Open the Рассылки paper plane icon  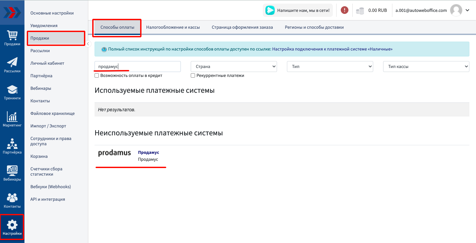click(x=12, y=62)
